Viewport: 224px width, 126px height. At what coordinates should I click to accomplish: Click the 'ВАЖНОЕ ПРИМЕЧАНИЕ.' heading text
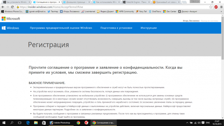coord(47,83)
